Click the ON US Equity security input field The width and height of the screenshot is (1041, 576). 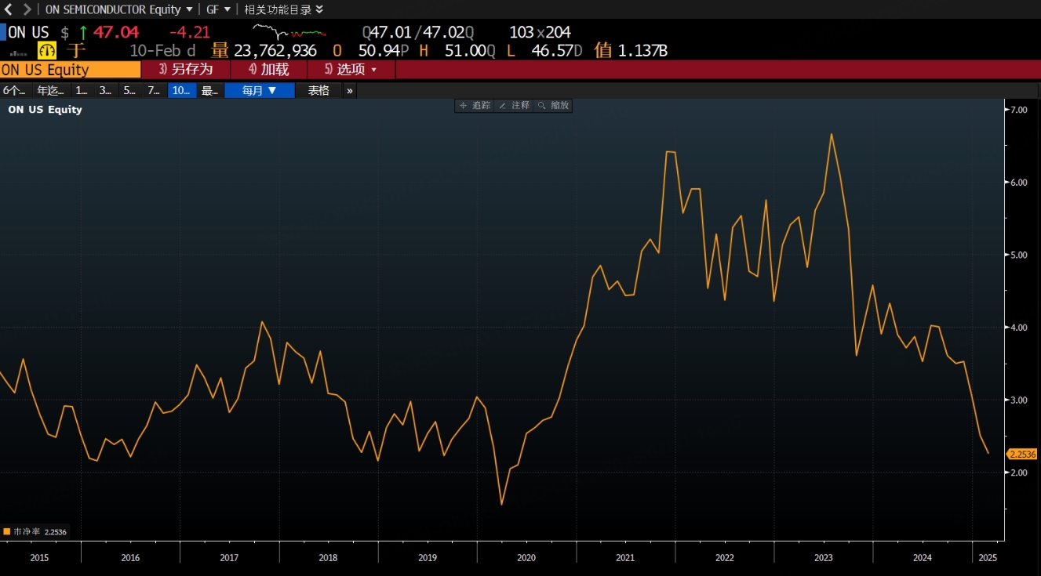click(70, 69)
